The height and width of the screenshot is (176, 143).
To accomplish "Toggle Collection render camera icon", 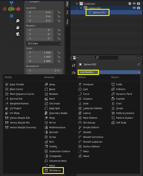I will [139, 4].
